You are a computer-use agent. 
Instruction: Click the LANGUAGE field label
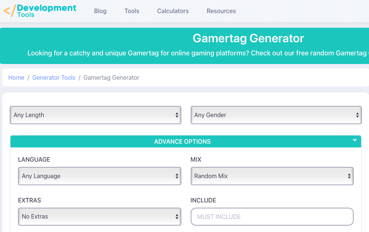(34, 160)
